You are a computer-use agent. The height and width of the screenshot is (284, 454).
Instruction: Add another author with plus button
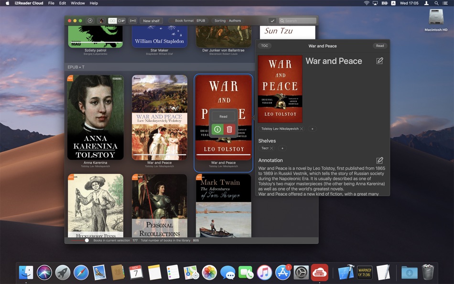point(312,129)
